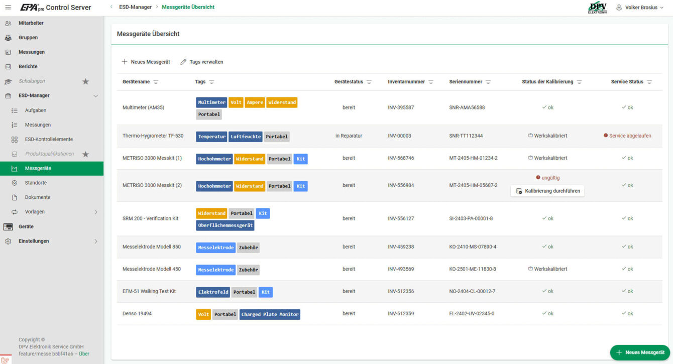Click the Inventarnummer column filter icon
The image size is (673, 364).
(x=431, y=82)
